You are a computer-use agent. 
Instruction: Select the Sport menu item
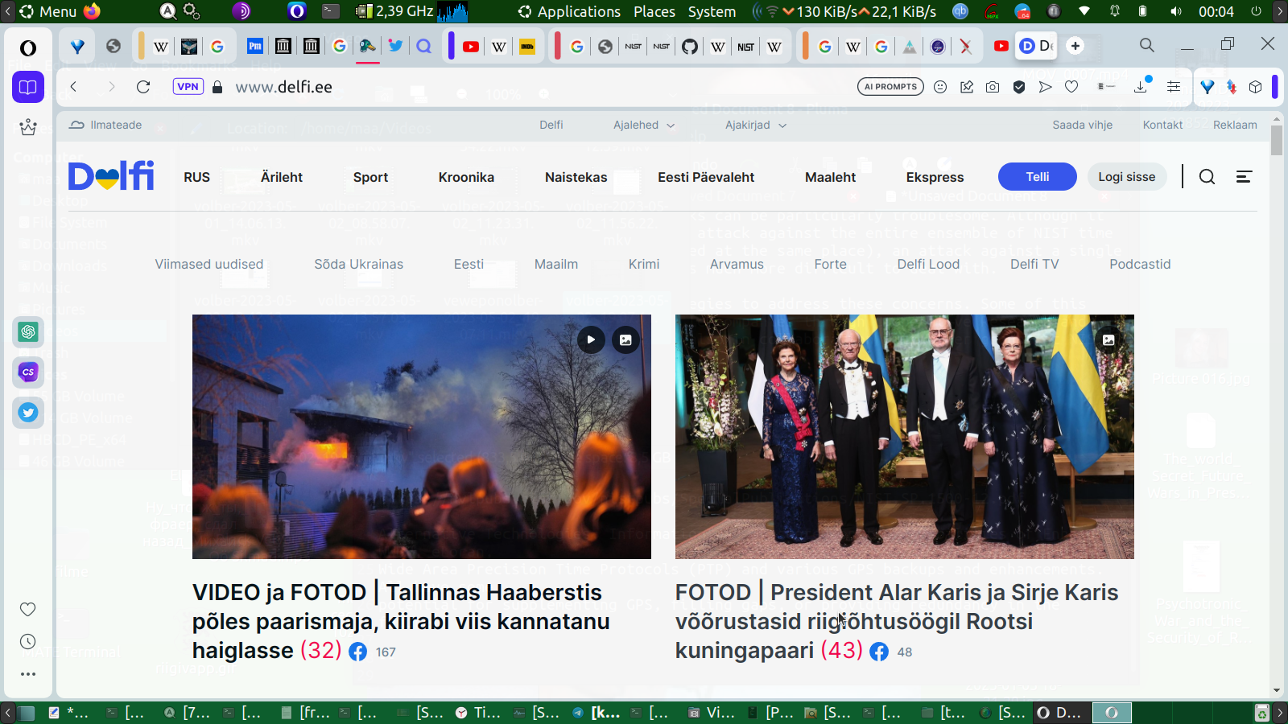(x=370, y=177)
